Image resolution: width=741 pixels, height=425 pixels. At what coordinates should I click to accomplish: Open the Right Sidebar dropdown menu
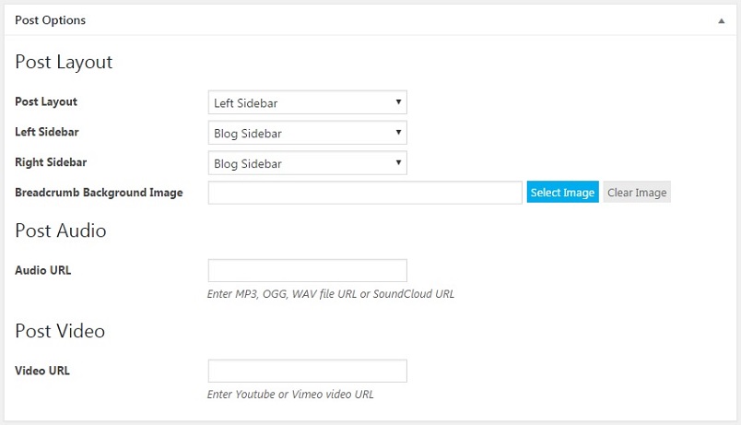[x=307, y=163]
